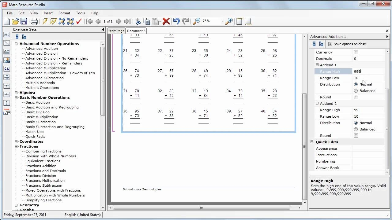392x220 pixels.
Task: Toggle Save options on close checkbox
Action: pos(330,44)
